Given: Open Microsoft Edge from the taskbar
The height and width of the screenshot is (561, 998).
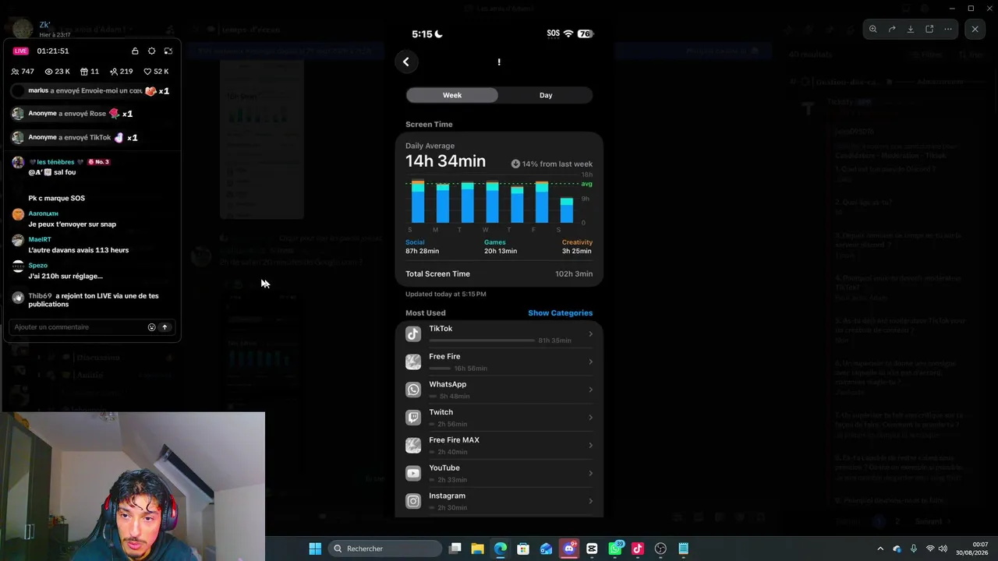Looking at the screenshot, I should 501,549.
